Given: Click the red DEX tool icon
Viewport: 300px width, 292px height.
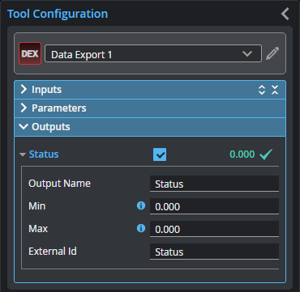Looking at the screenshot, I should coord(30,53).
